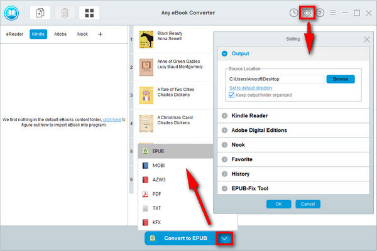The image size is (377, 251).
Task: Click the Source Location path field
Action: tap(276, 79)
